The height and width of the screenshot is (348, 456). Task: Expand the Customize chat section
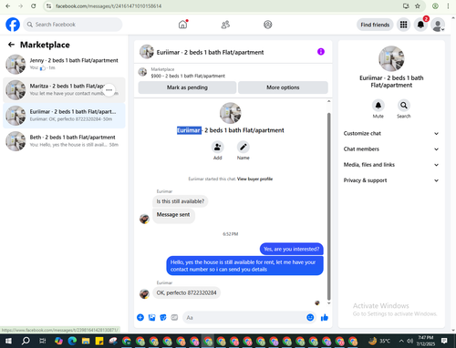click(391, 133)
